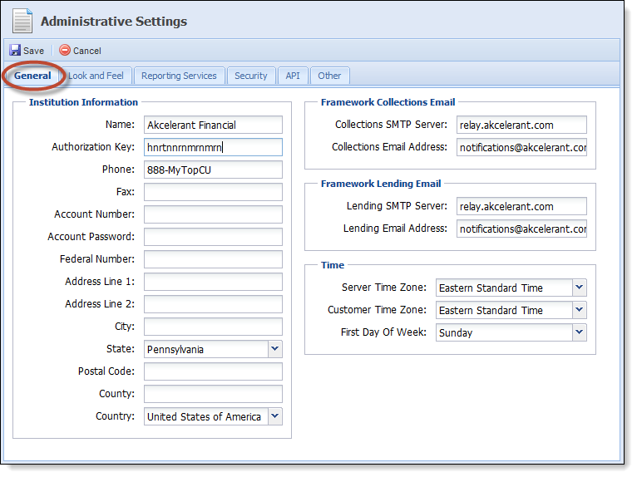Click the Authorization Key label
Viewport: 637px width, 477px height.
click(x=93, y=146)
